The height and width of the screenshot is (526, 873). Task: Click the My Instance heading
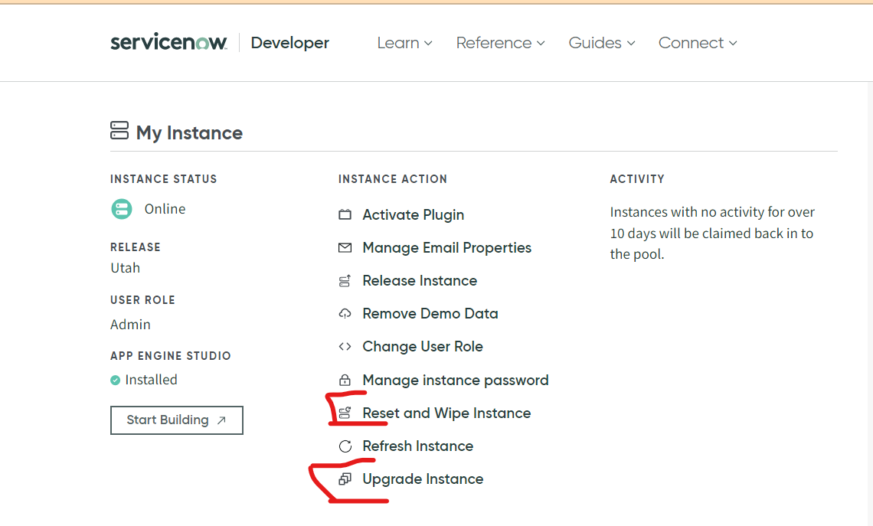189,133
